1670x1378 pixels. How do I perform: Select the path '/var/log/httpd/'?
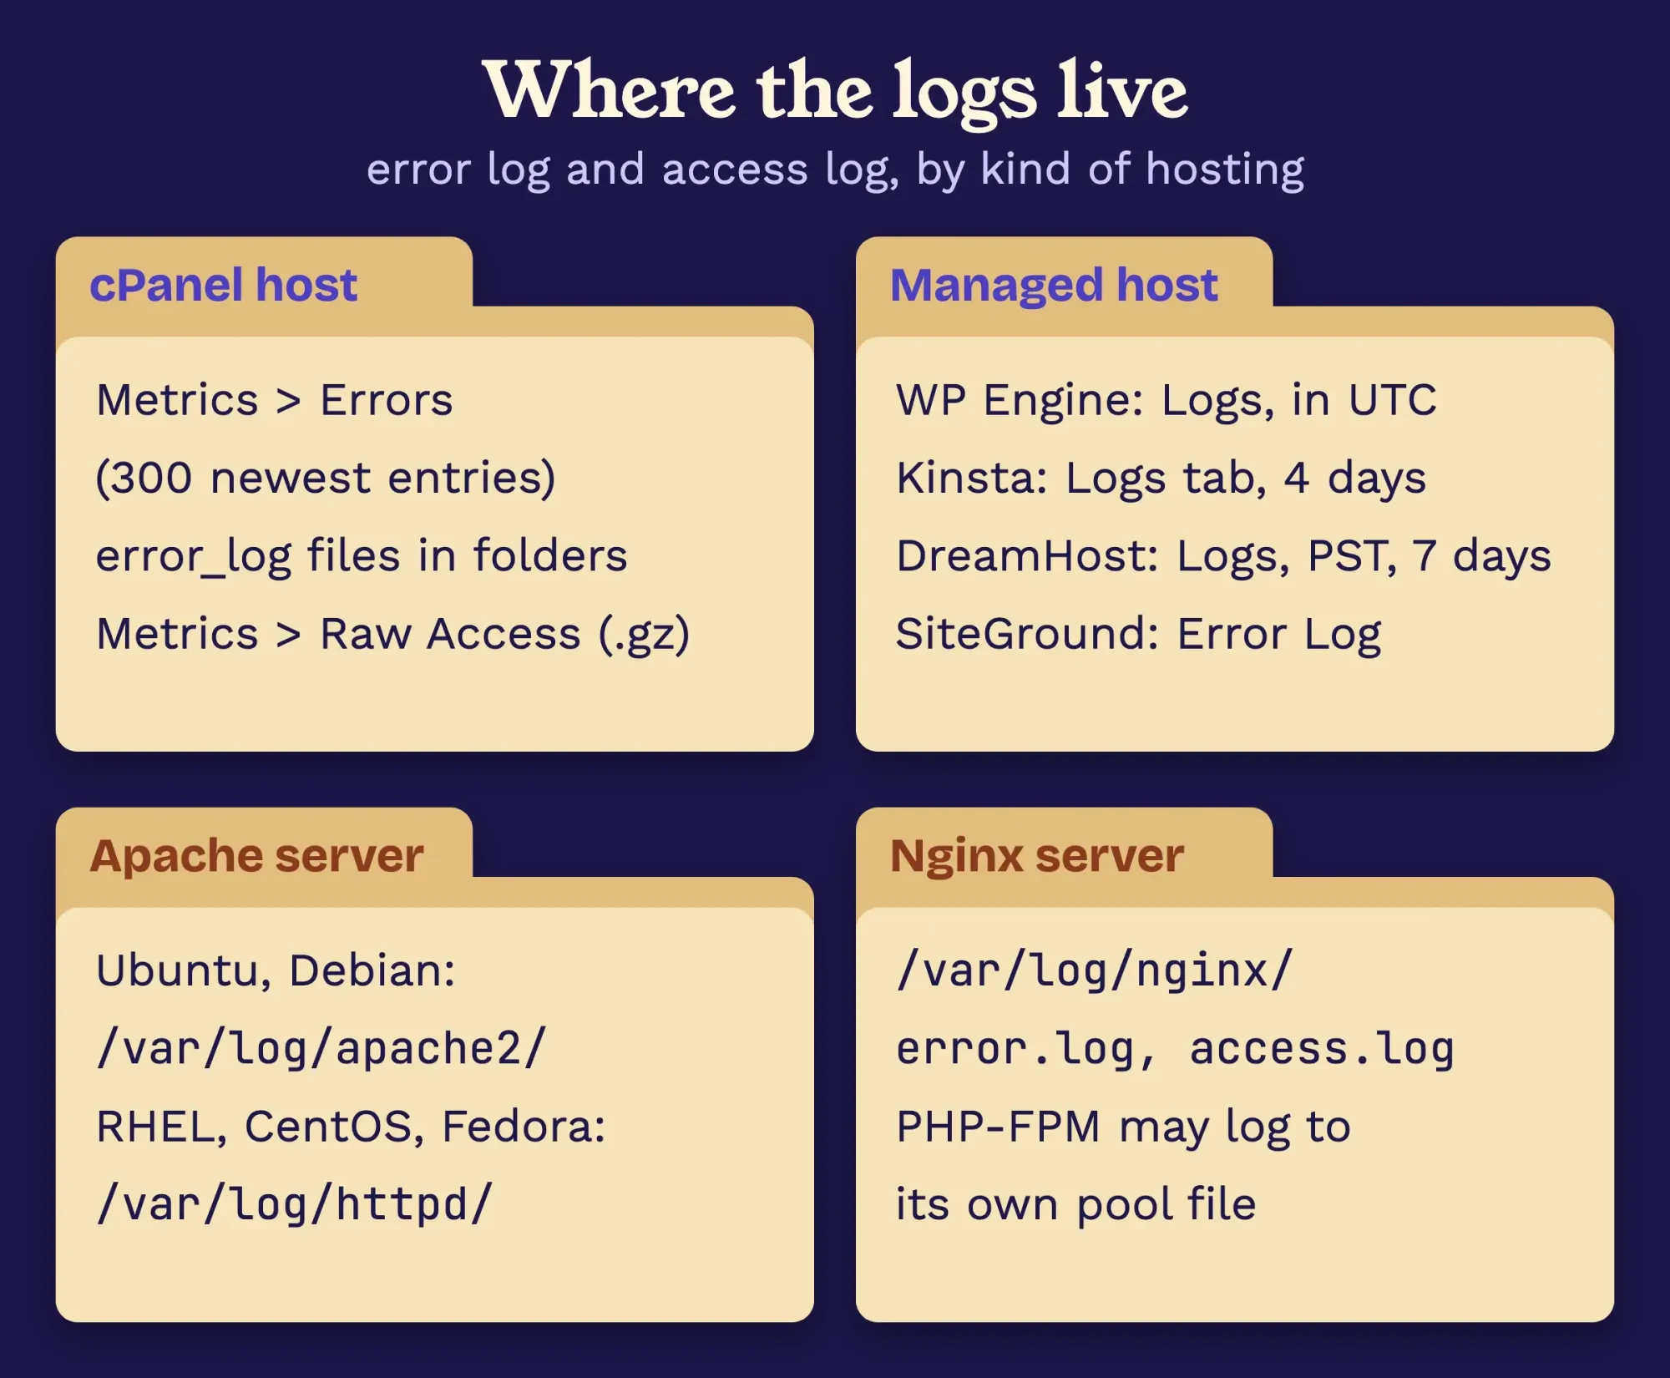(x=295, y=1205)
